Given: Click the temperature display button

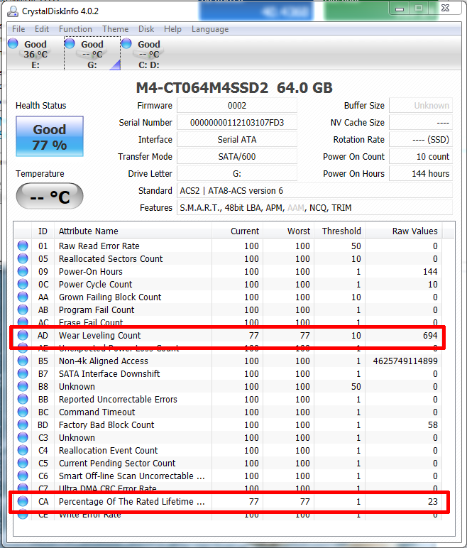Looking at the screenshot, I should (x=50, y=196).
